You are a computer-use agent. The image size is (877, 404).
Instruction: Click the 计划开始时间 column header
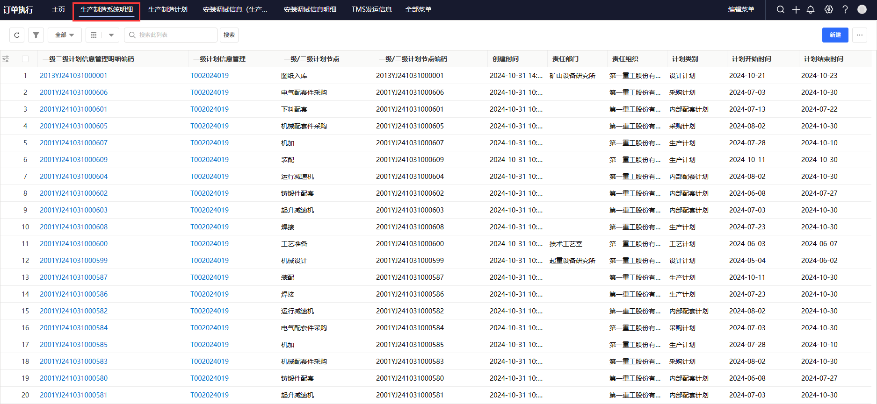click(x=751, y=59)
